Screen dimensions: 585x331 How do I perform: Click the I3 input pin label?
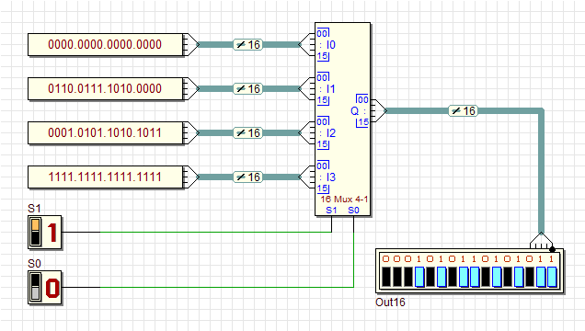pyautogui.click(x=330, y=177)
